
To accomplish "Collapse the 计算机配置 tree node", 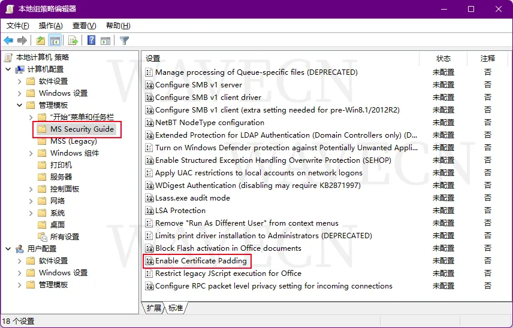I will coord(8,69).
